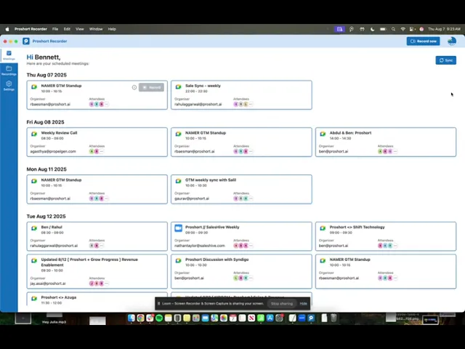Image resolution: width=465 pixels, height=349 pixels.
Task: Click Google Meet icon on GTM weekly sync card
Action: (178, 181)
